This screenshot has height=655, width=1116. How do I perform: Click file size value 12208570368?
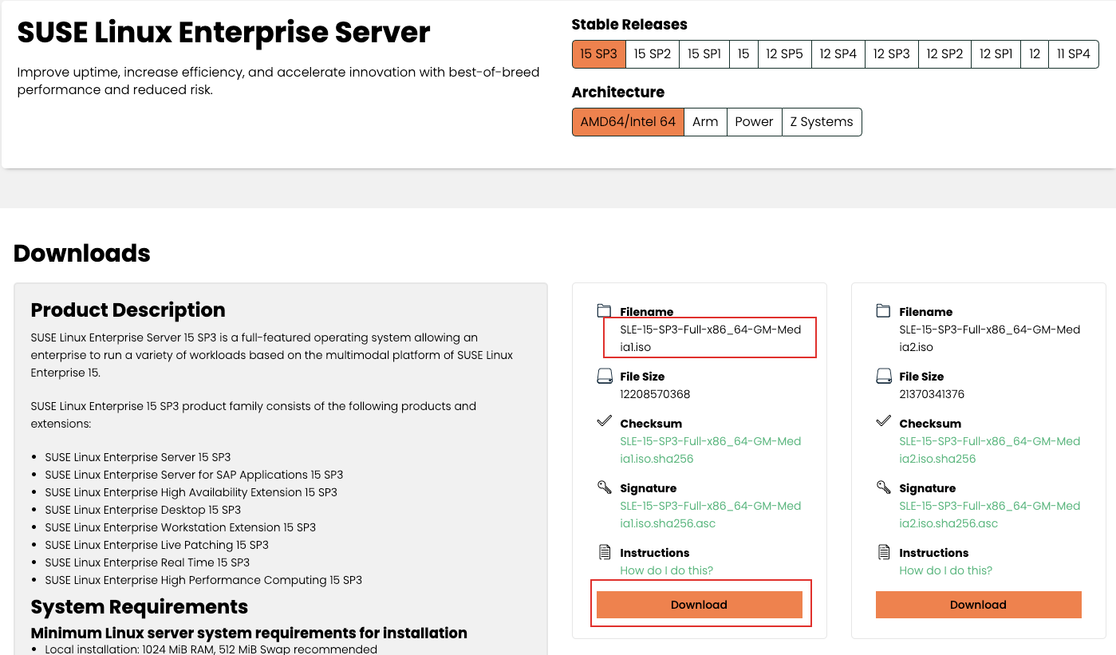pyautogui.click(x=655, y=394)
